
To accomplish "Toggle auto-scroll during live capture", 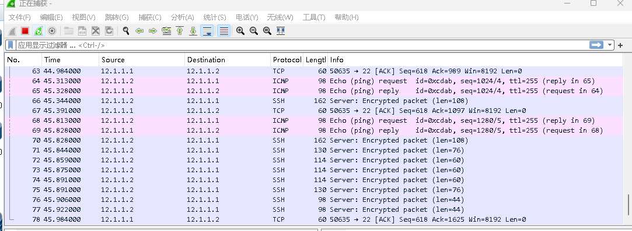I will pyautogui.click(x=207, y=31).
